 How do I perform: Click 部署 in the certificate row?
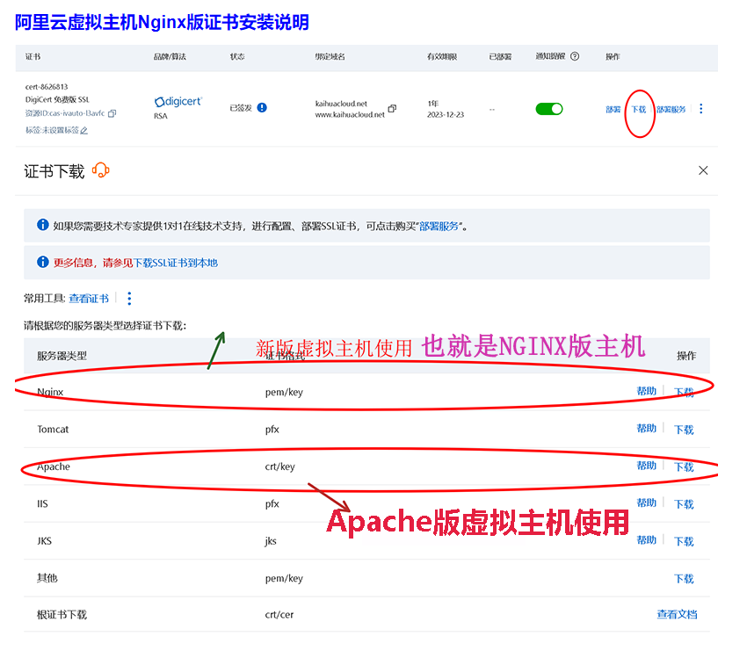[613, 110]
